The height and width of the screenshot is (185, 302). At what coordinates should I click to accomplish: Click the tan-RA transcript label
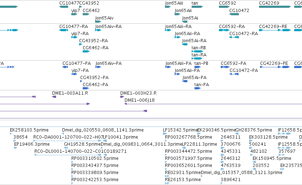[x=199, y=55]
